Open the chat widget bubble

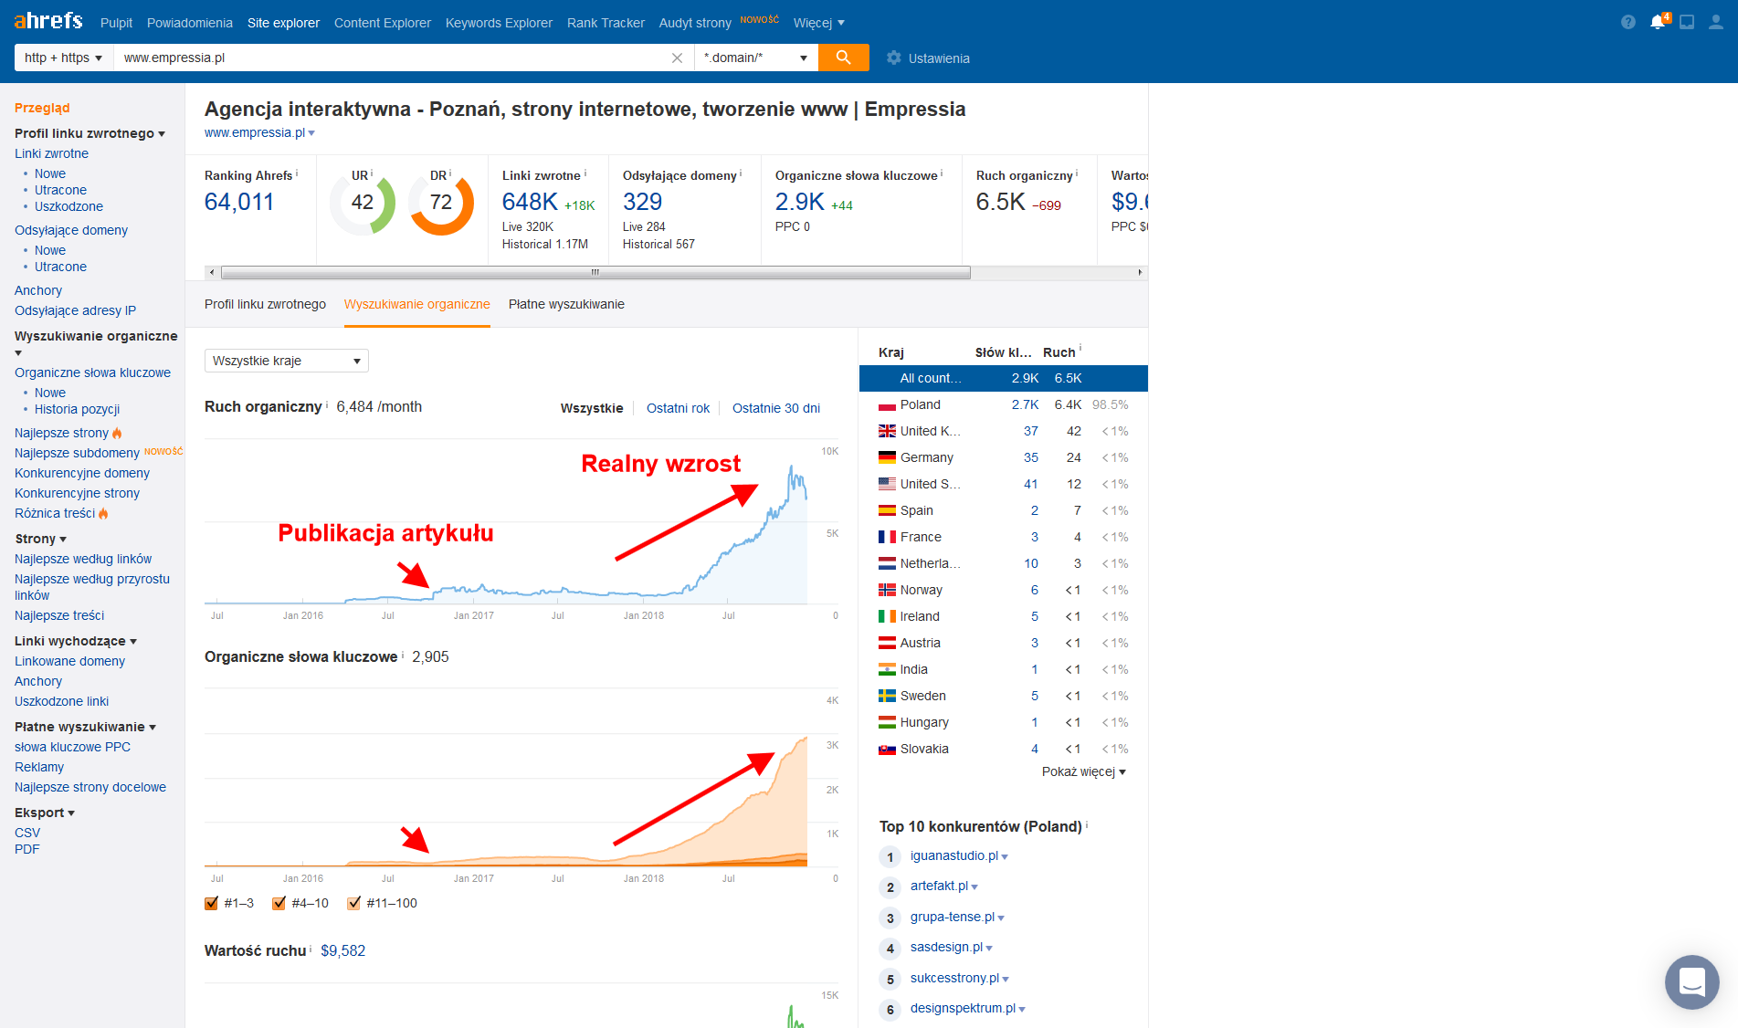pos(1691,981)
